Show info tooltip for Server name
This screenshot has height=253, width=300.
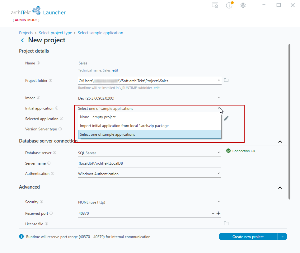point(49,163)
